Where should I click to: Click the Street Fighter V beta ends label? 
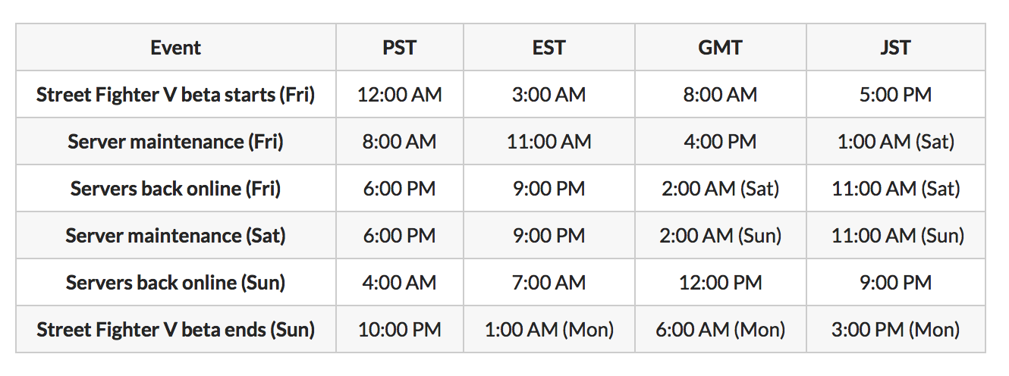pyautogui.click(x=176, y=330)
